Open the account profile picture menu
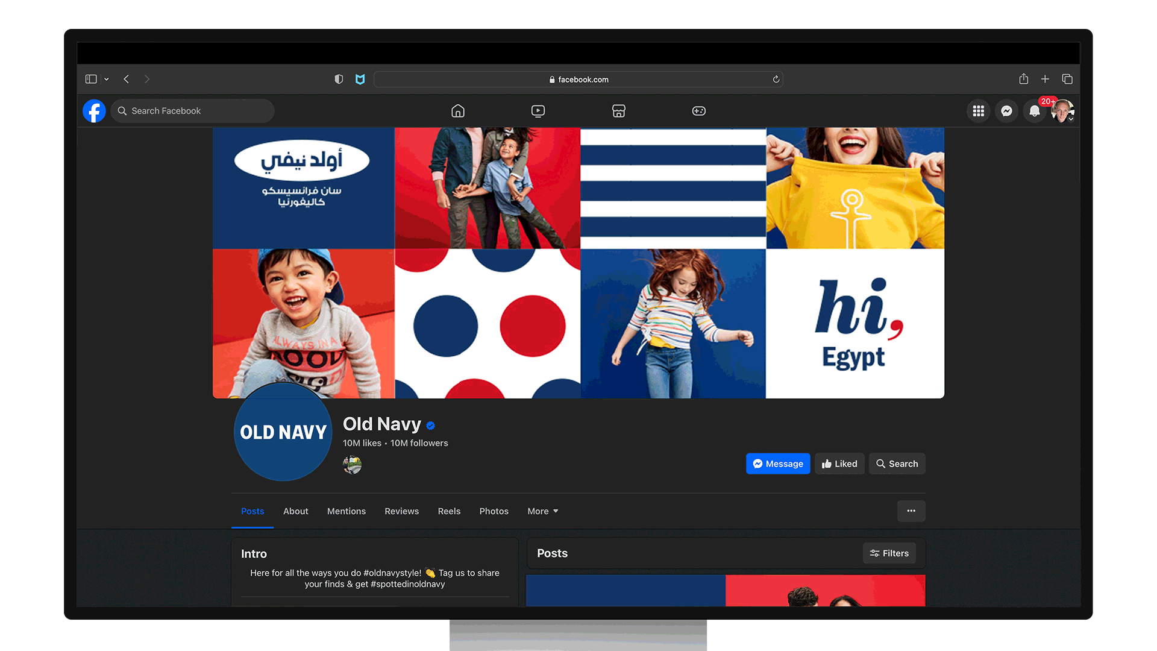Image resolution: width=1157 pixels, height=651 pixels. point(1062,111)
